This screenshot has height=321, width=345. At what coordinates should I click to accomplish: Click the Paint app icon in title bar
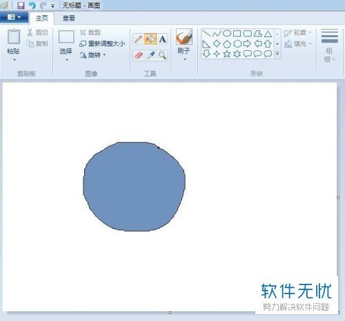click(5, 6)
